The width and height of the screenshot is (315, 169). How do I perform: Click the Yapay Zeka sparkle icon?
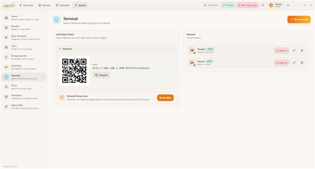(6, 106)
